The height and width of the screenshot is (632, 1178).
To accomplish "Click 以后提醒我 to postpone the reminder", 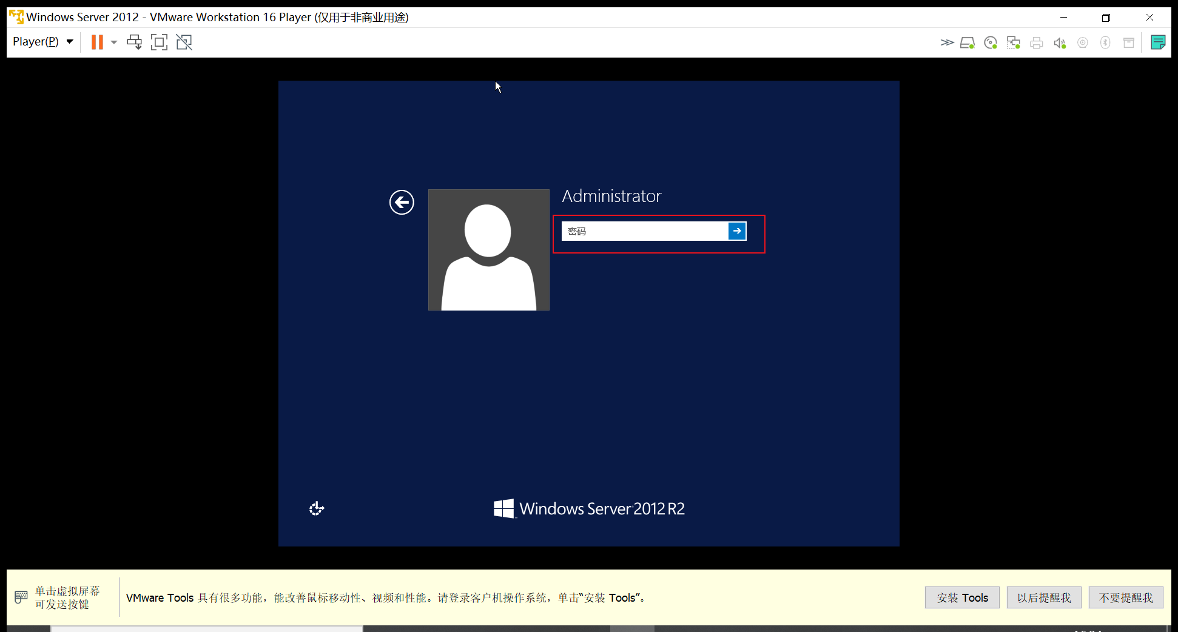I will pyautogui.click(x=1044, y=597).
